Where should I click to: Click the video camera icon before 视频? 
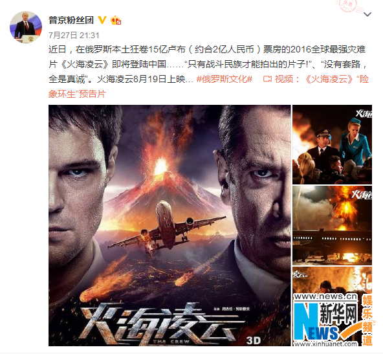point(267,79)
